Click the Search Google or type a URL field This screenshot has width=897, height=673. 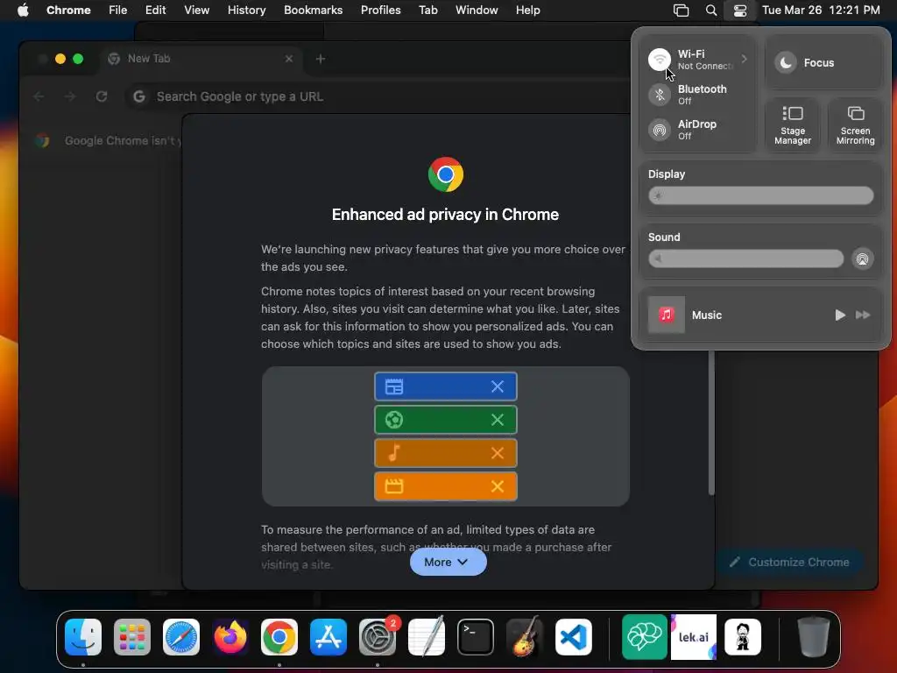click(x=378, y=96)
